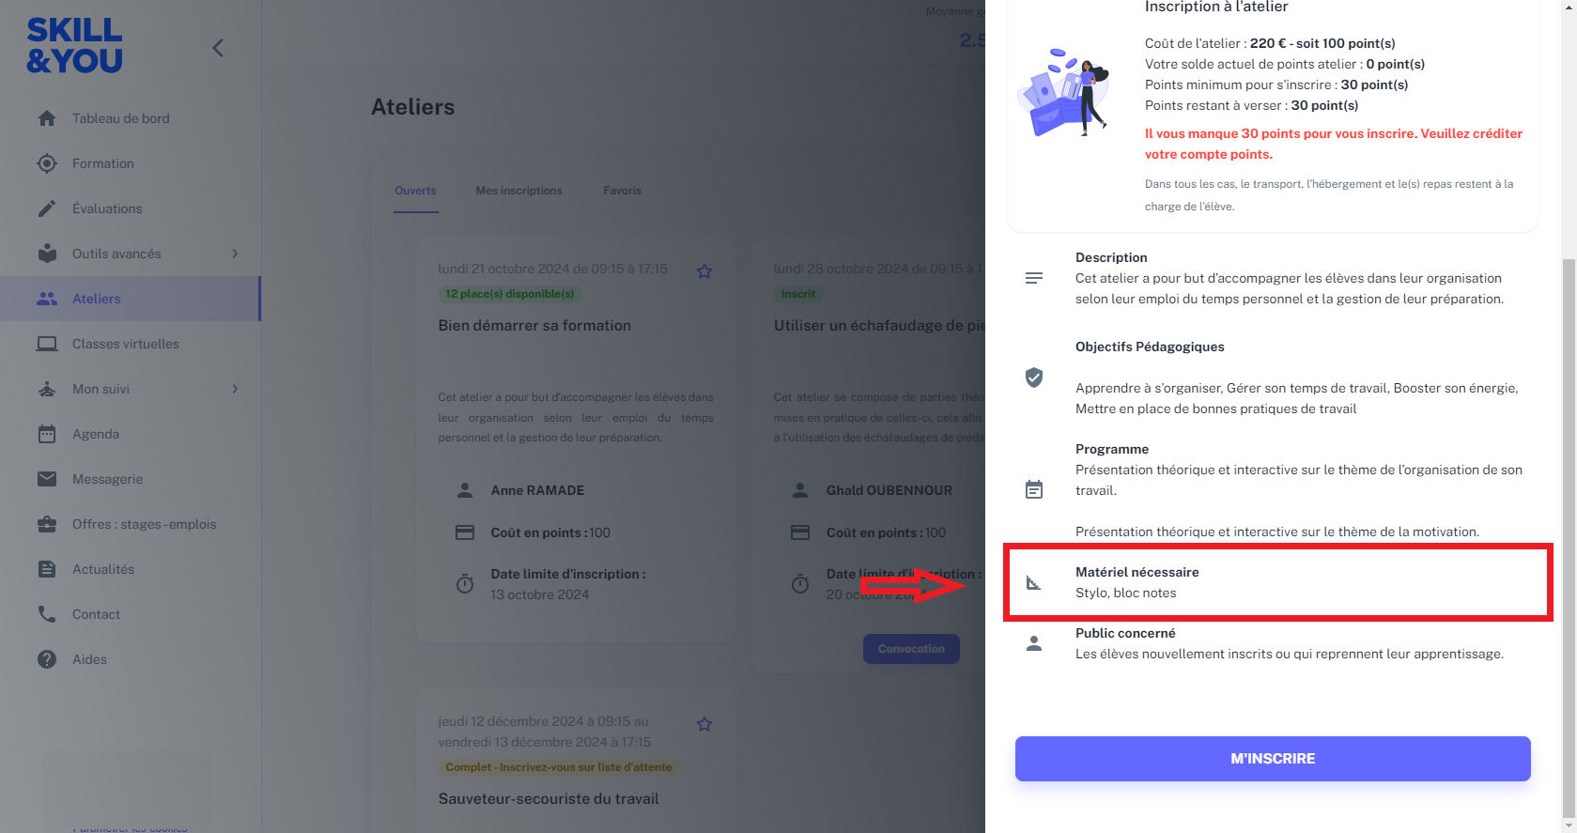Favorite the Bien démarrer sa formation workshop
The height and width of the screenshot is (833, 1577).
(x=704, y=271)
